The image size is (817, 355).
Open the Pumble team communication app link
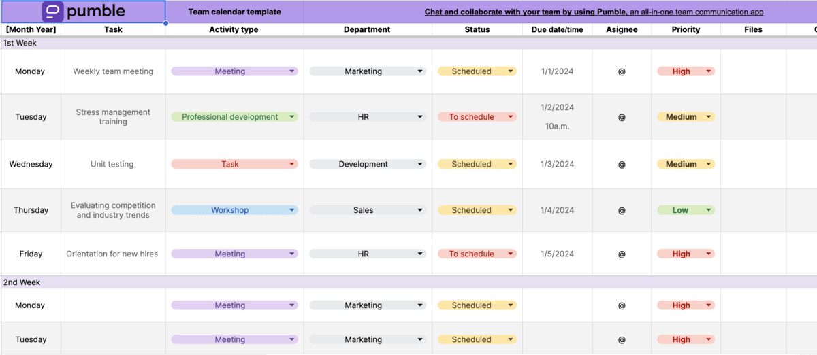tap(594, 12)
